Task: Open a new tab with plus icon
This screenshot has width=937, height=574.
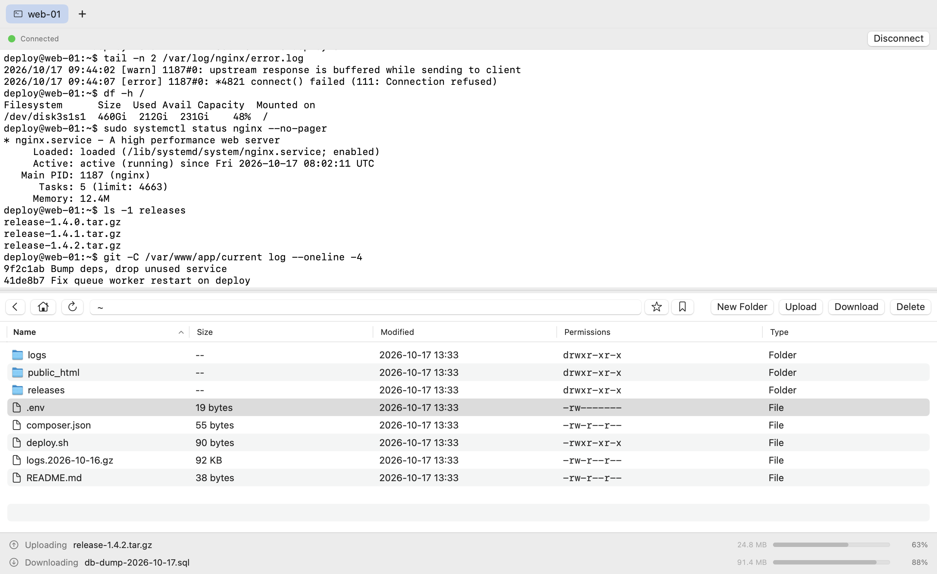Action: (82, 14)
